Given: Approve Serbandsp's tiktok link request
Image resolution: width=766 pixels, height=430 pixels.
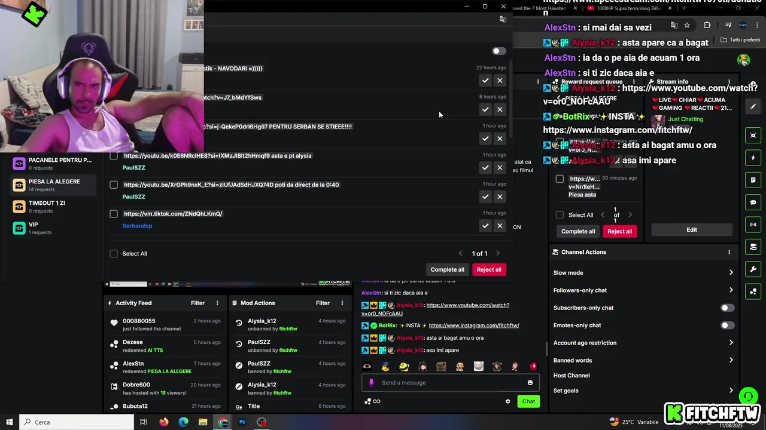Looking at the screenshot, I should pos(485,226).
